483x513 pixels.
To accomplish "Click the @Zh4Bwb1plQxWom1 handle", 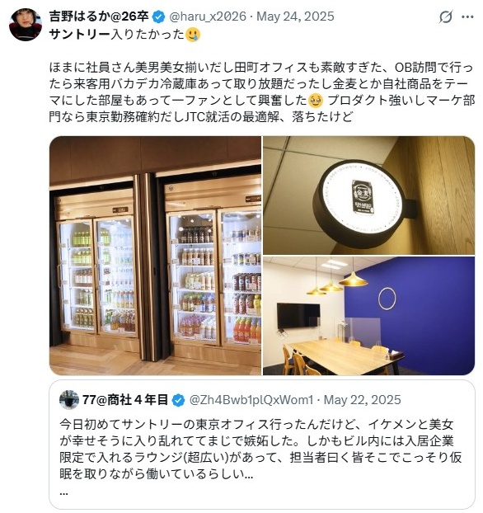I will pos(251,400).
